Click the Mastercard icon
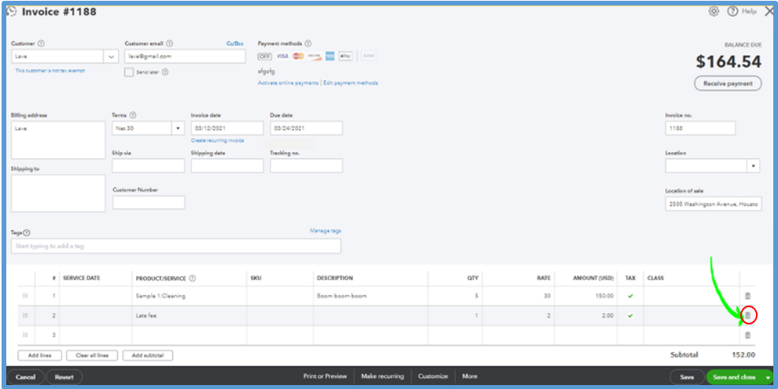 coord(298,56)
